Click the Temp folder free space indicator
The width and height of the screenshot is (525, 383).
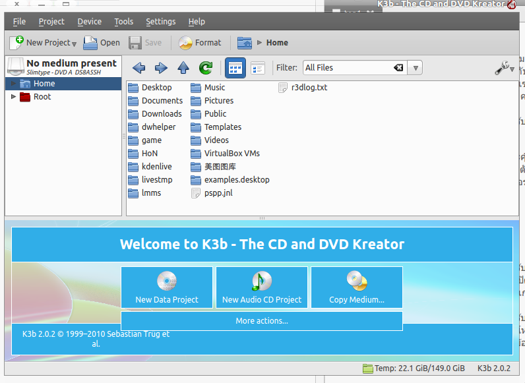pos(414,368)
